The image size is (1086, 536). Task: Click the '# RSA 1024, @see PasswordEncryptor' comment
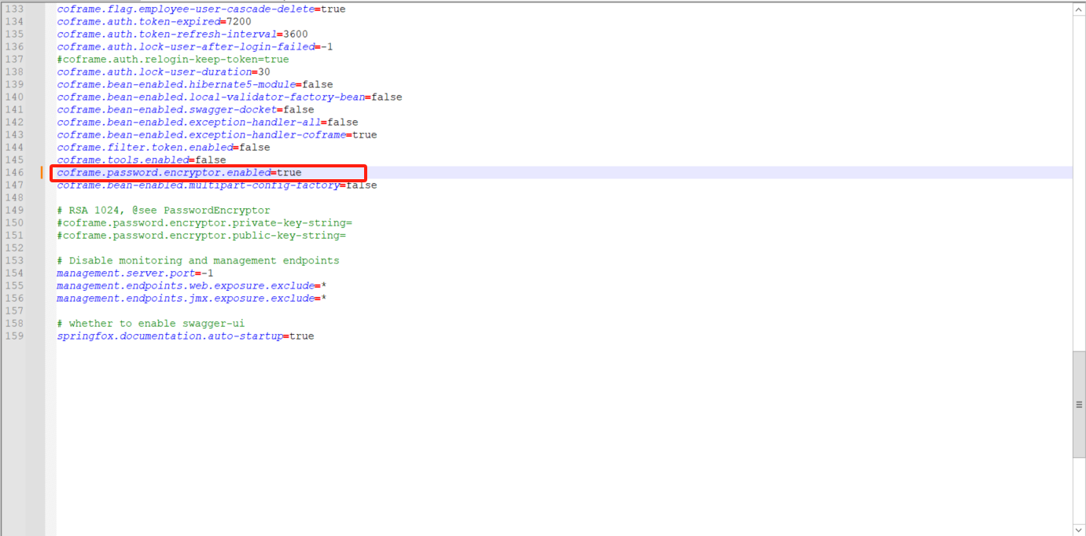coord(163,210)
